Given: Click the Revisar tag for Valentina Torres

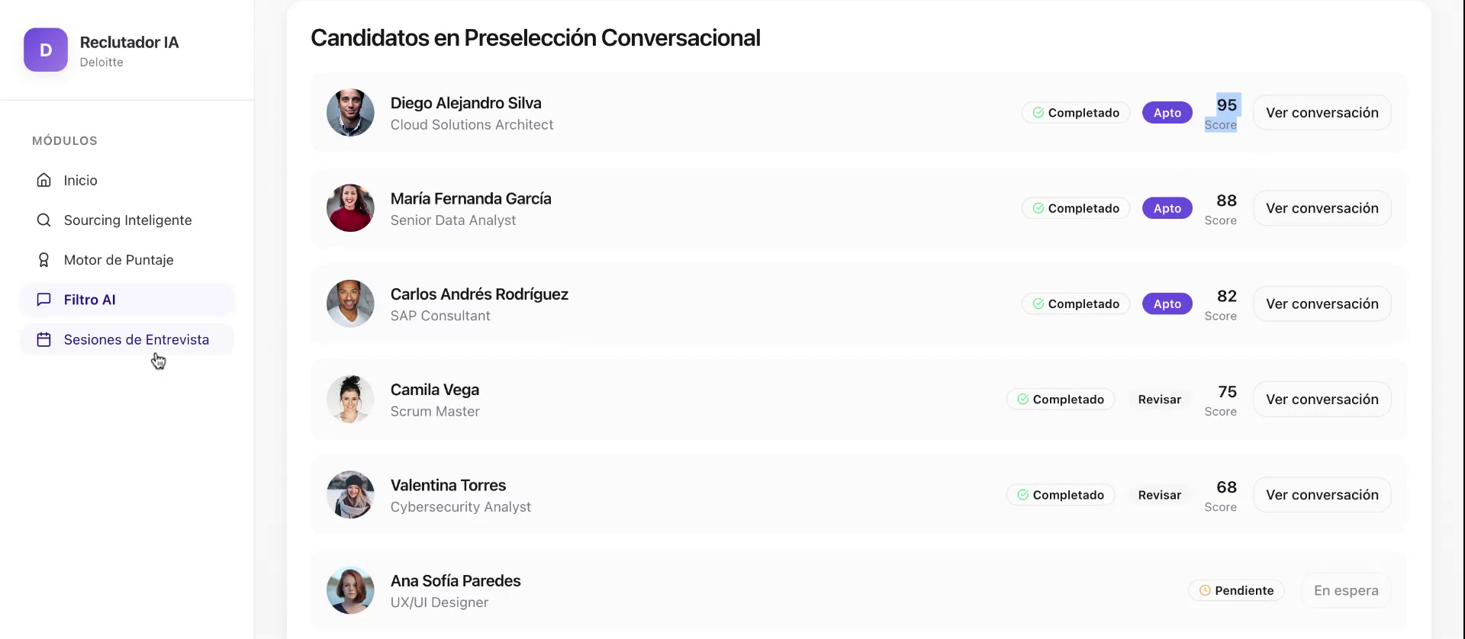Looking at the screenshot, I should [x=1159, y=495].
